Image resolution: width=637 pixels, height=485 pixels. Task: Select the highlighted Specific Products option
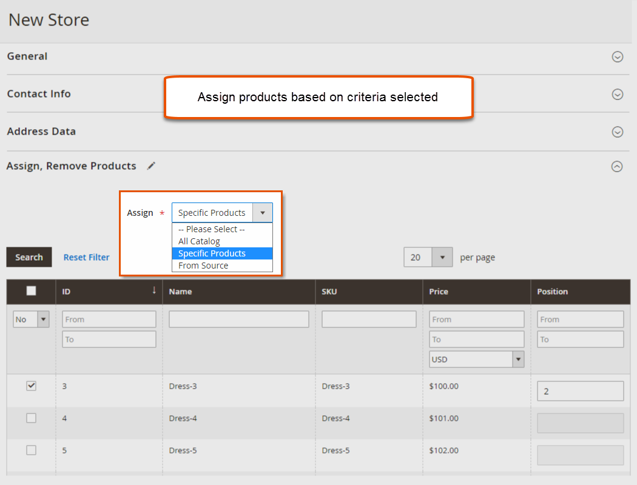[222, 253]
